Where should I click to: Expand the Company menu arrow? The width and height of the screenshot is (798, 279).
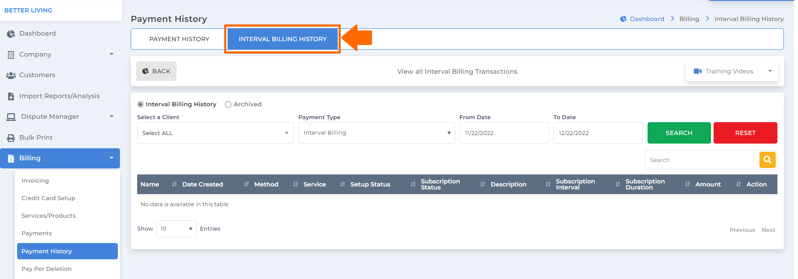click(x=111, y=54)
